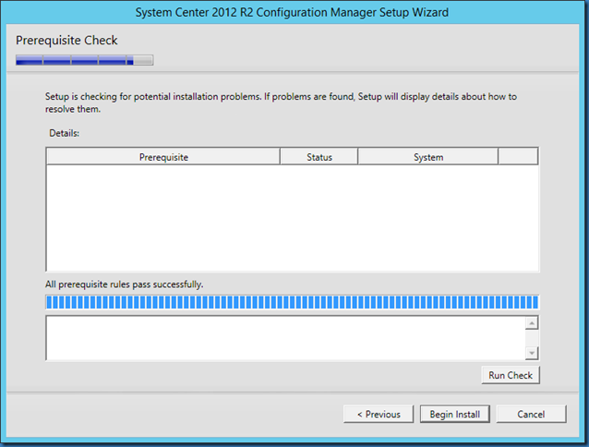
Task: Click inside the lower description text box
Action: coord(285,338)
